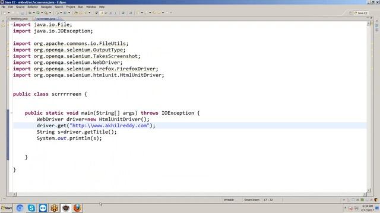380x213 pixels.
Task: Switch to the testtting.java editor tab
Action: pos(19,18)
